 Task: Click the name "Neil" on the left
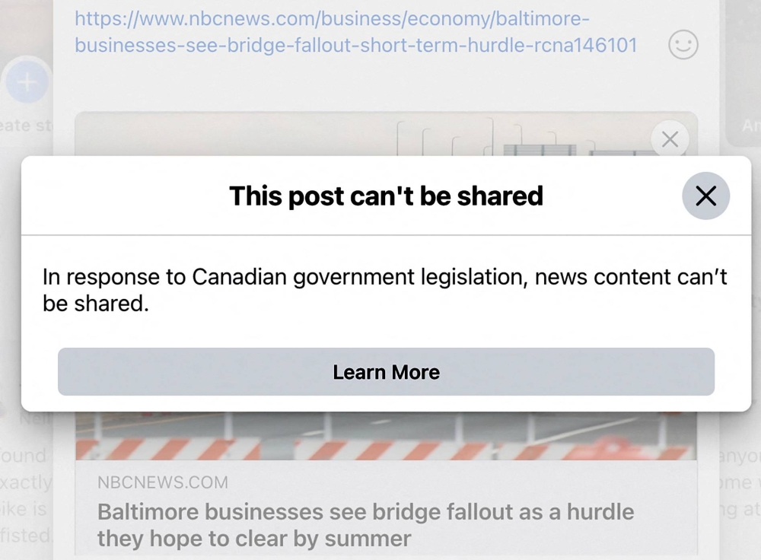coord(34,418)
